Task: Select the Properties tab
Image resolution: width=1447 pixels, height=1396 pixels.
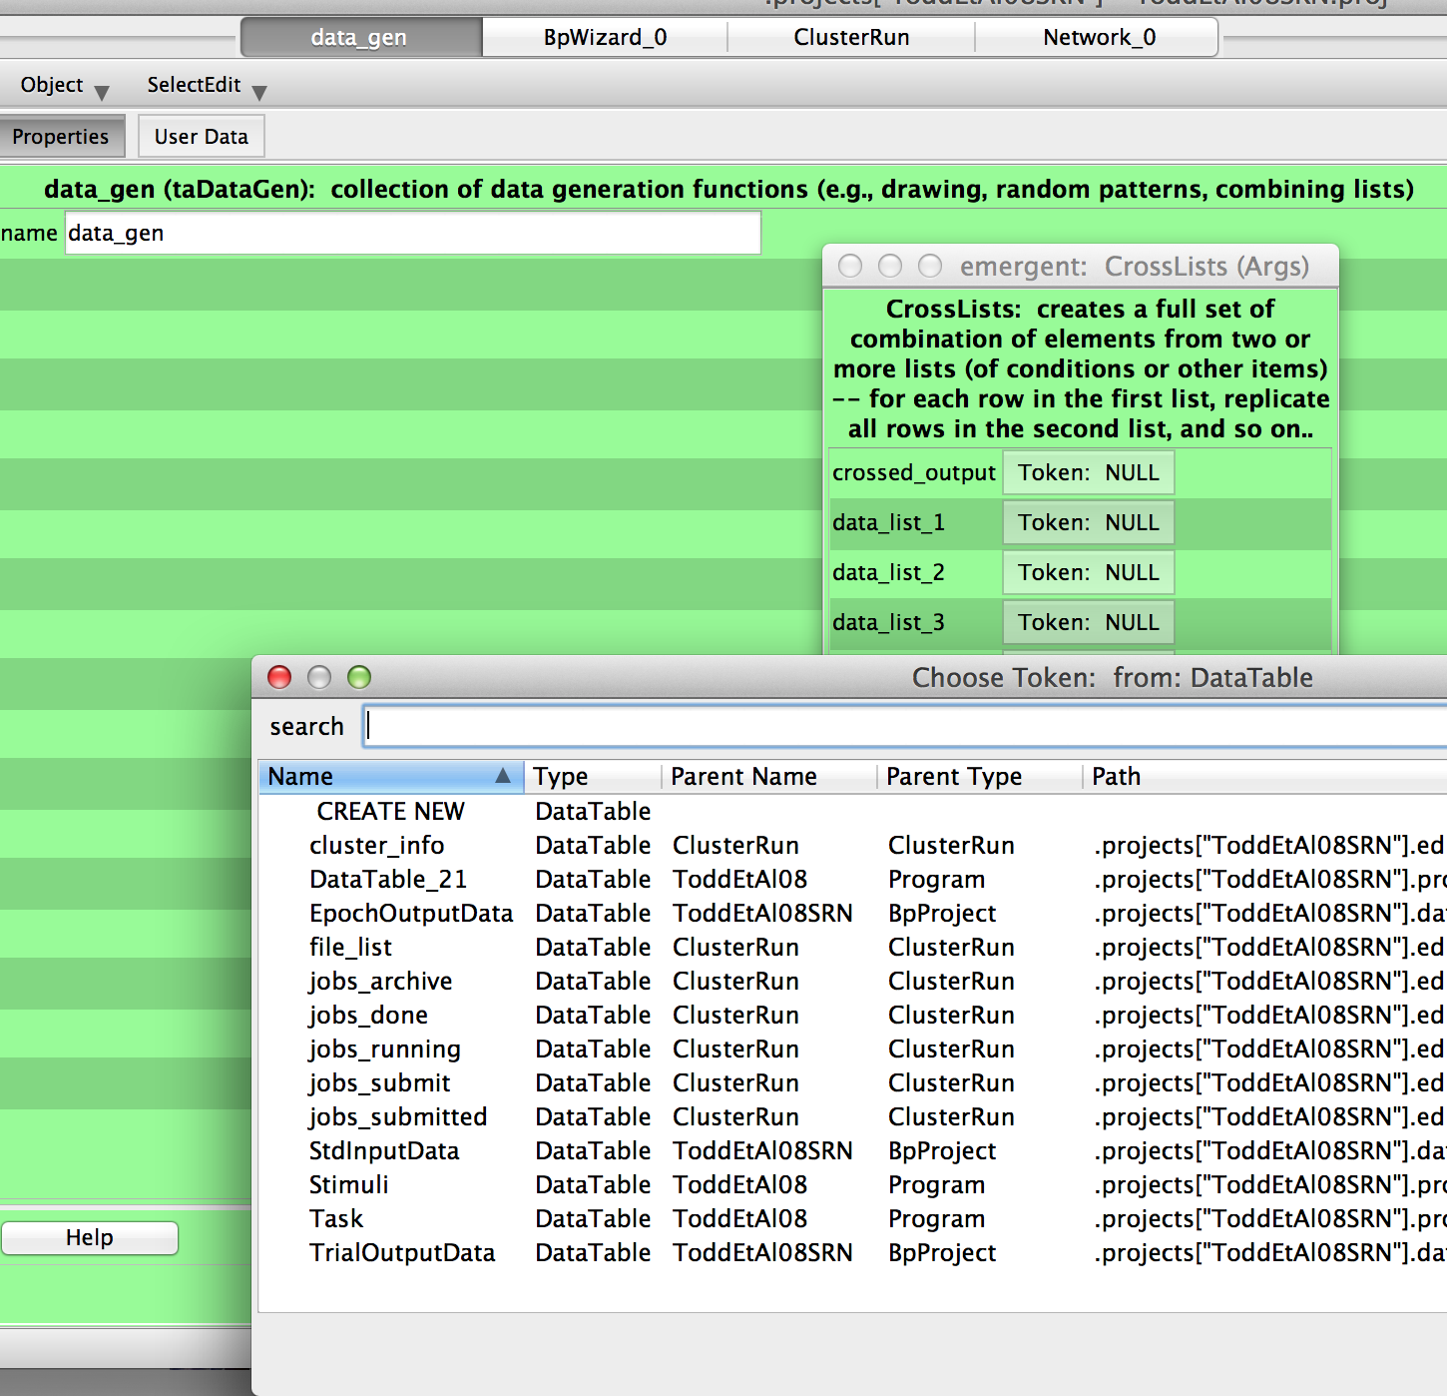Action: 61,137
